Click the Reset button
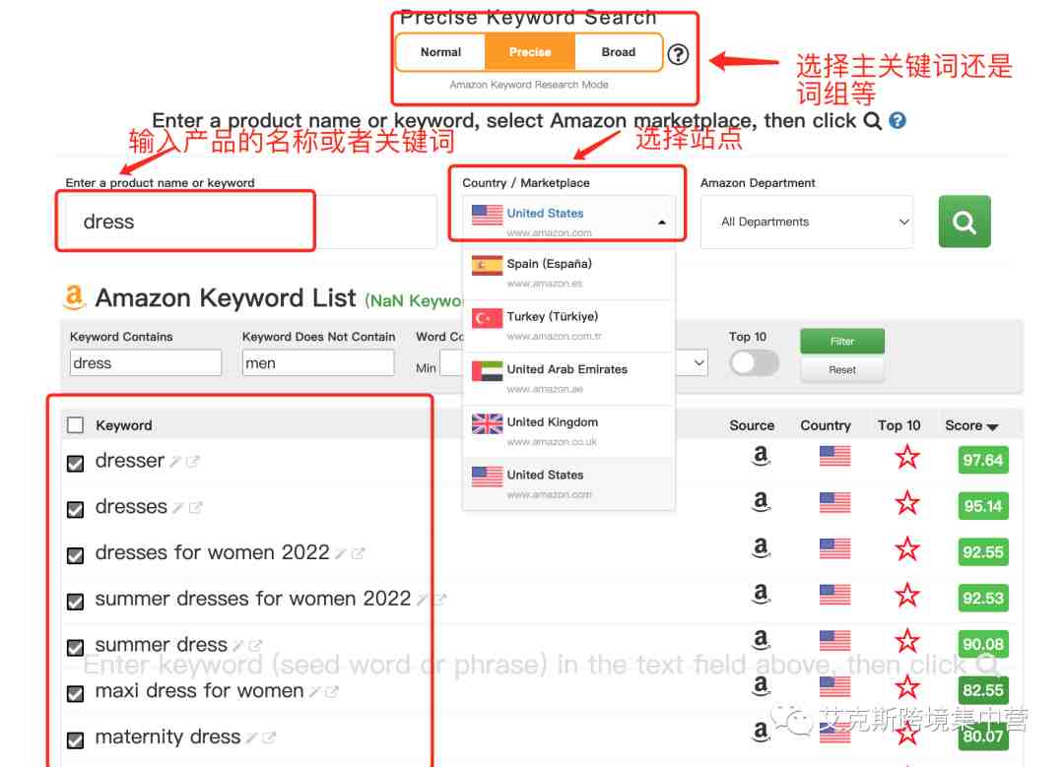 (x=842, y=369)
